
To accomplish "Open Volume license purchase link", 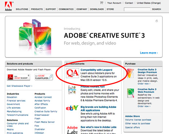I will pos(138,120).
